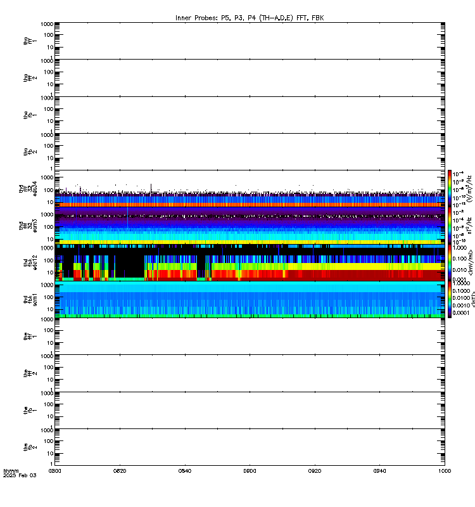Click the 'hhmm' axis unit label
The image size is (475, 507).
11,471
